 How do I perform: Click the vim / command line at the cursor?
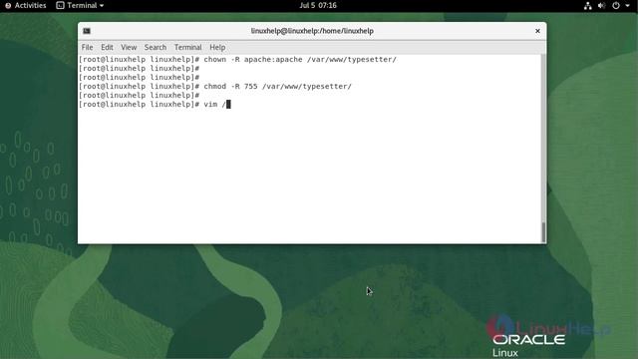pos(156,104)
